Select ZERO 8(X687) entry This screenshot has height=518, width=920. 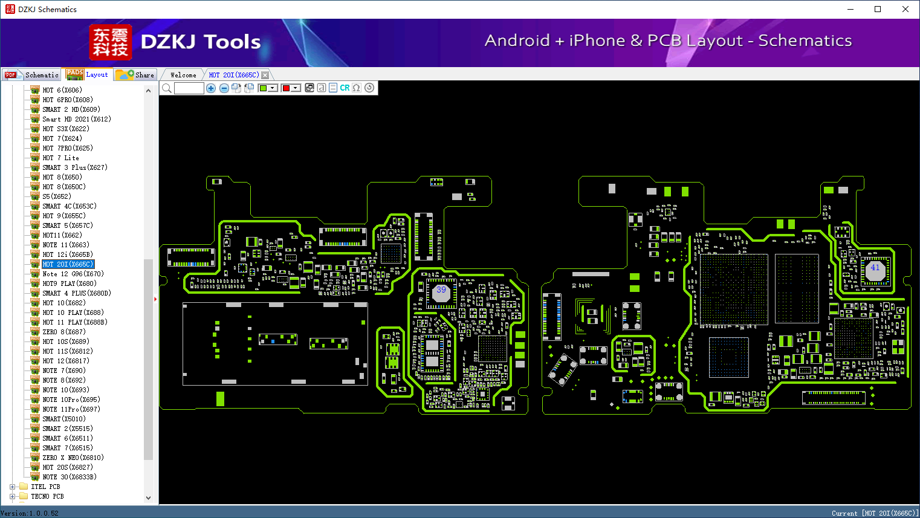point(64,332)
